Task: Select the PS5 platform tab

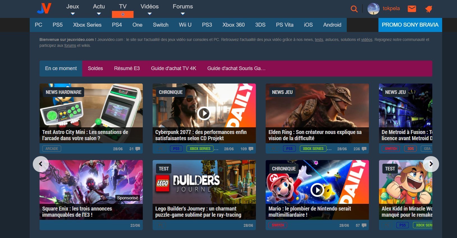Action: click(x=58, y=25)
